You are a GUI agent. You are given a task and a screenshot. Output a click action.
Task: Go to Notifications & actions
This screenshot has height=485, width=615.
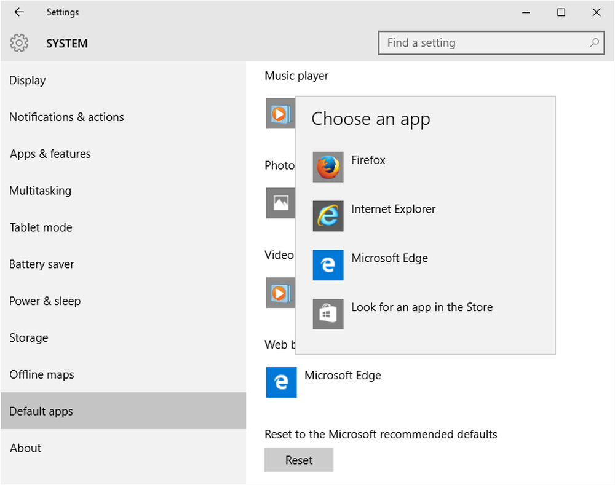coord(66,117)
